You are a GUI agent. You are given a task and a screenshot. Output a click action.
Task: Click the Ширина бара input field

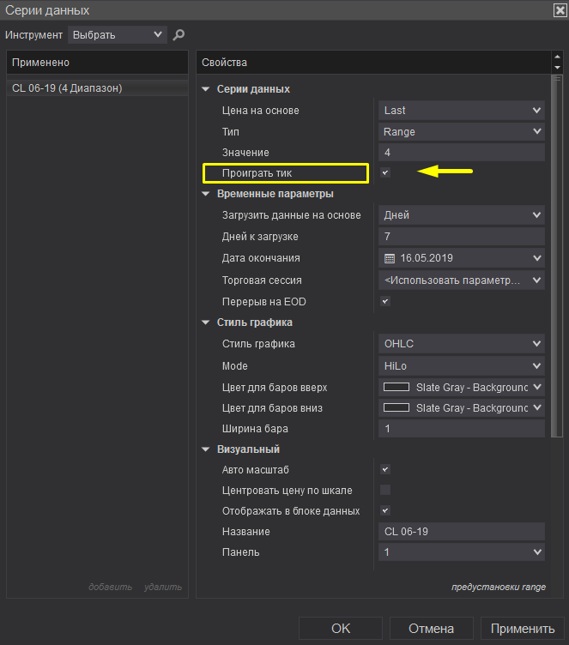pyautogui.click(x=462, y=429)
